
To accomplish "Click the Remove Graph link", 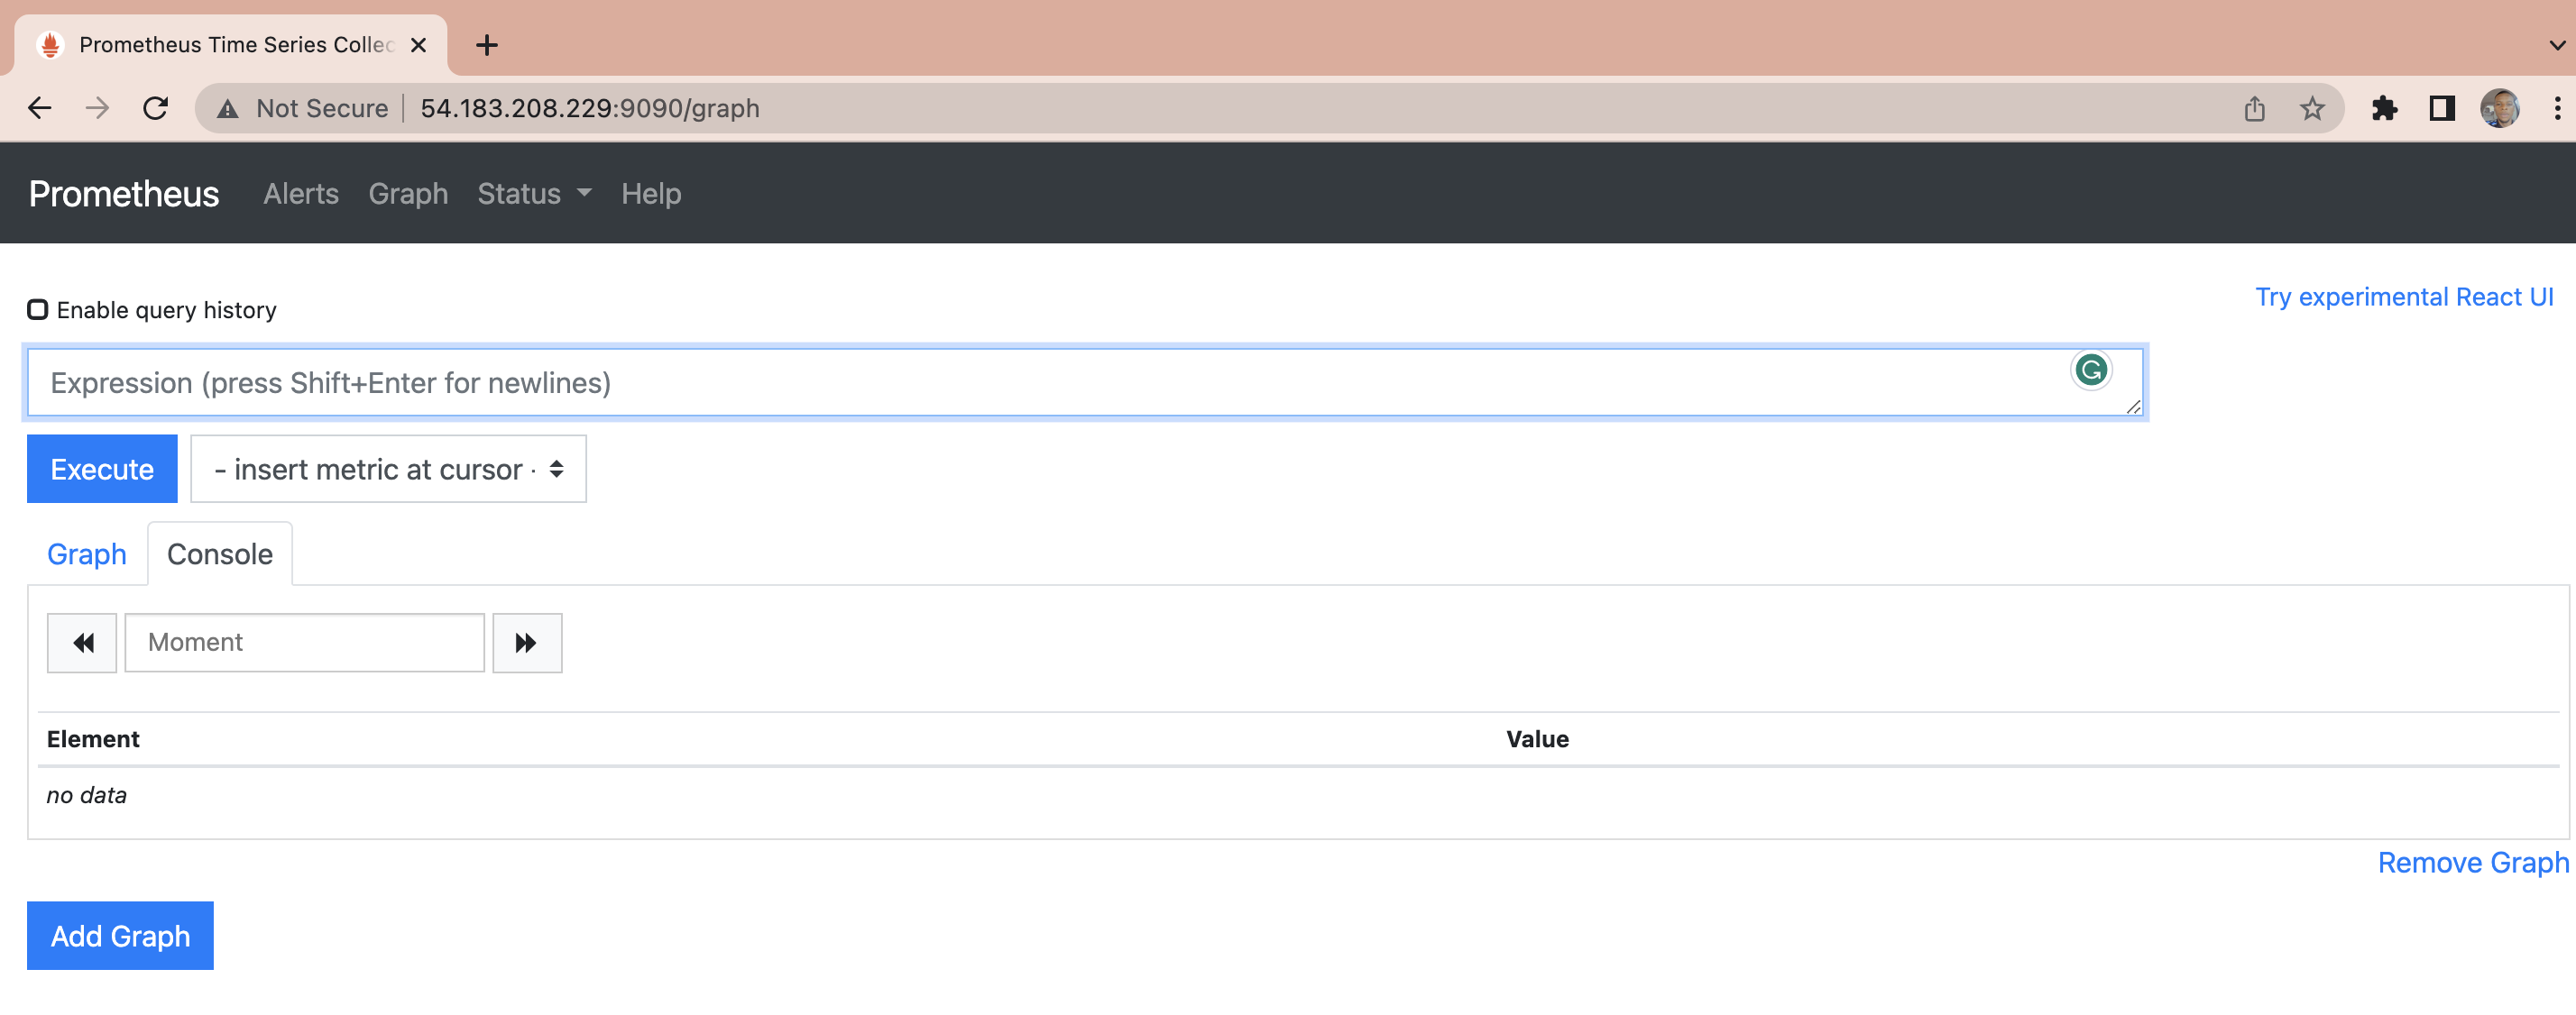I will pyautogui.click(x=2472, y=862).
